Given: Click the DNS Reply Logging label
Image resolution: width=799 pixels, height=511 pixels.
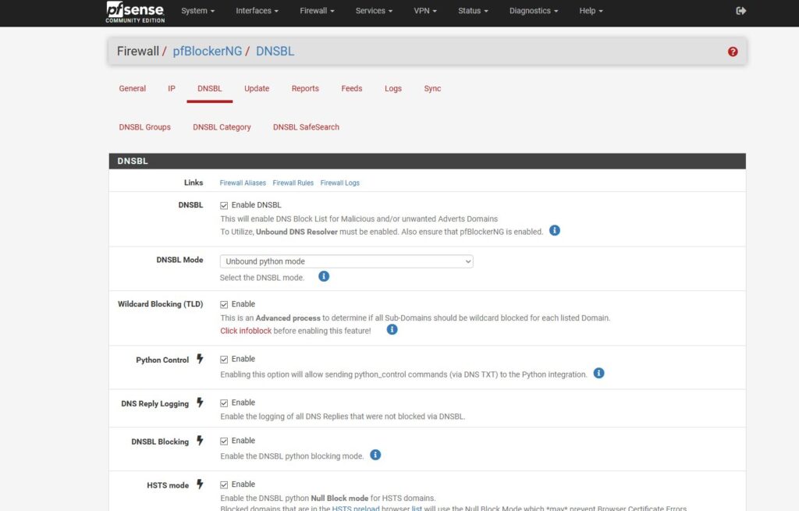Looking at the screenshot, I should pos(155,403).
